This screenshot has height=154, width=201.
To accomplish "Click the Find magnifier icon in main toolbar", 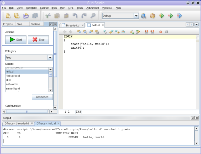I will pyautogui.click(x=93, y=16).
